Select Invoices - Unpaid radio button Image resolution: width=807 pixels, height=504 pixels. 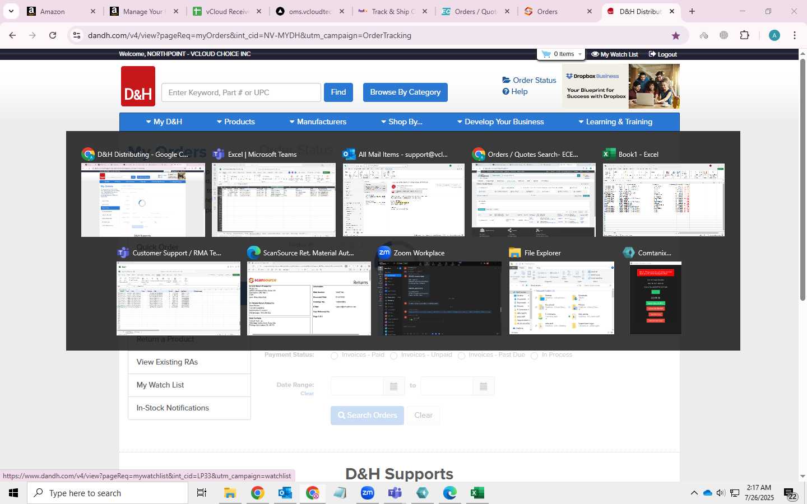click(x=394, y=356)
